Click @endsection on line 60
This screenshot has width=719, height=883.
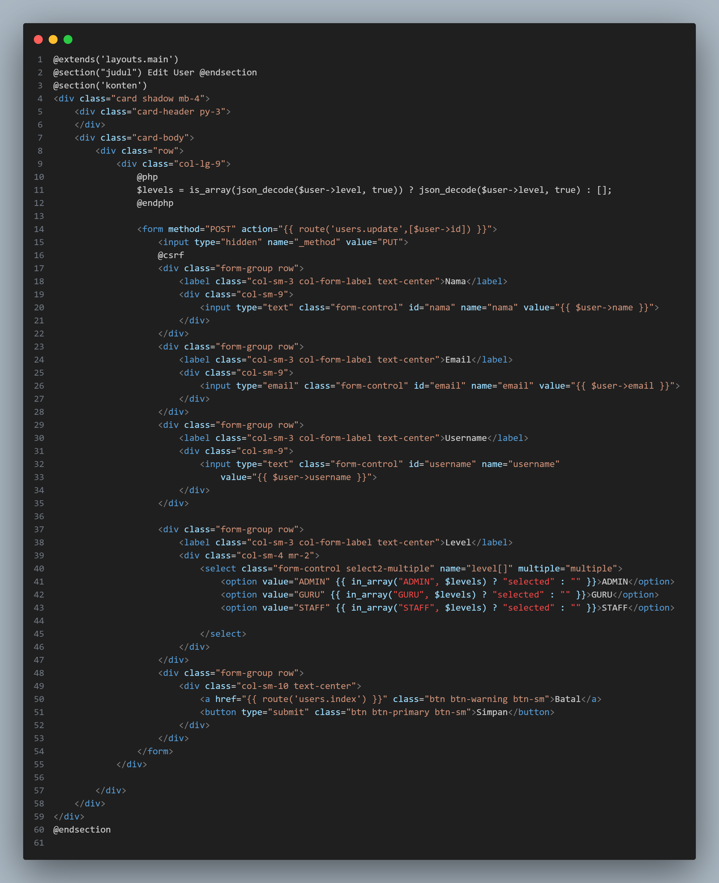coord(82,830)
